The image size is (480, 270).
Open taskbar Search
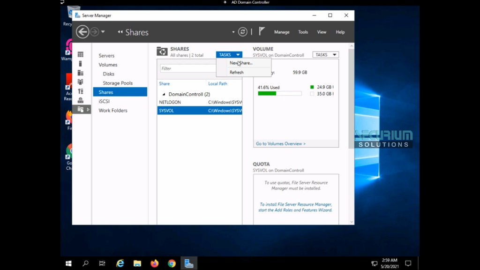pos(85,263)
